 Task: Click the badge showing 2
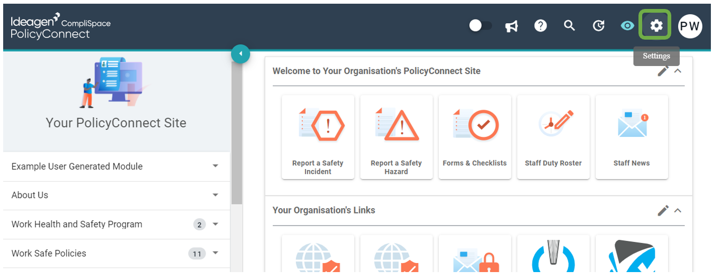tap(199, 225)
